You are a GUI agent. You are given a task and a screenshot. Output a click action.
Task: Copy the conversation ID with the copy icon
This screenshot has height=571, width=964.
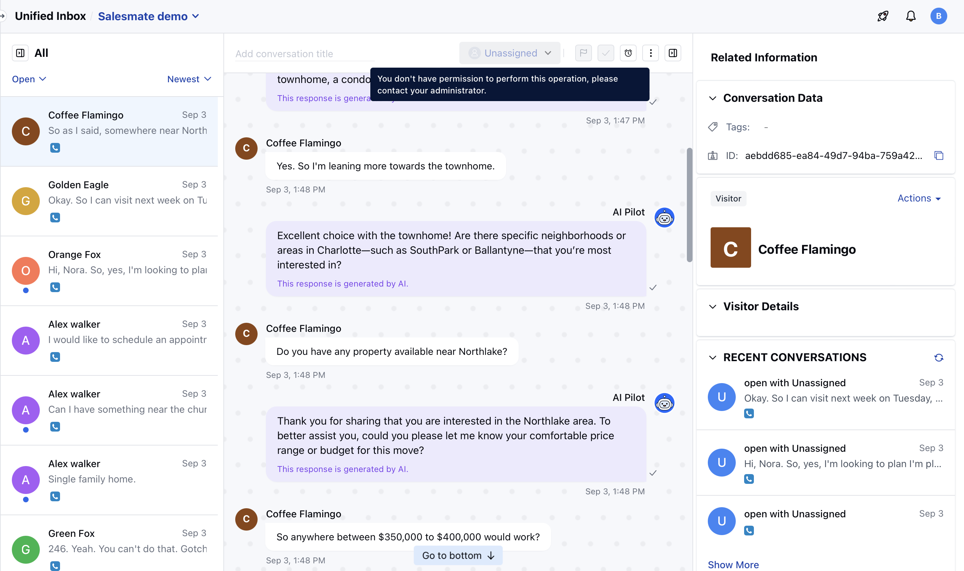[x=939, y=155]
